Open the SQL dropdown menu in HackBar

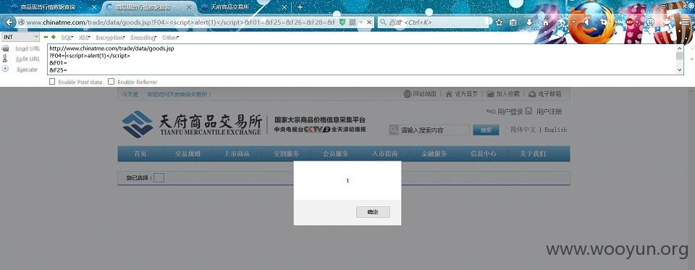click(67, 37)
